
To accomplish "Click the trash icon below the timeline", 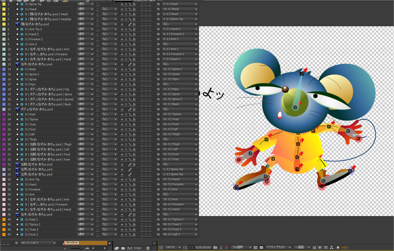I will (x=148, y=248).
